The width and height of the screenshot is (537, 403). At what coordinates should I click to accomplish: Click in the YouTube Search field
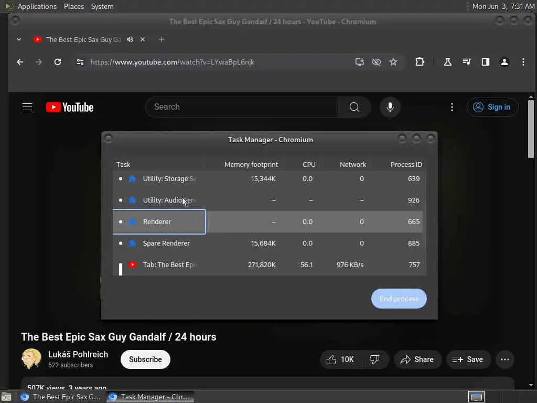point(241,107)
